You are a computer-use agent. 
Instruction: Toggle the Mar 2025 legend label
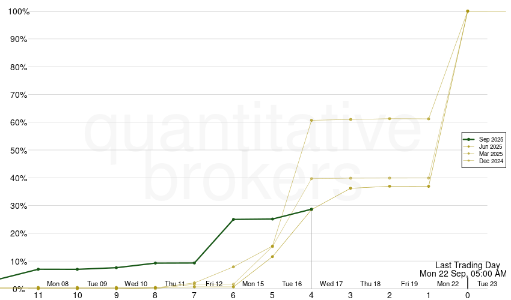[x=491, y=154]
